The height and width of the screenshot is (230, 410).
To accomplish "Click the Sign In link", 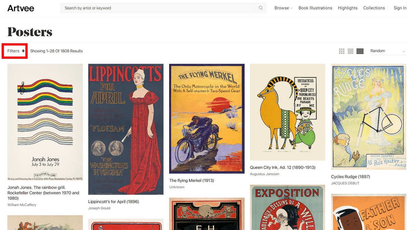I will coord(400,8).
